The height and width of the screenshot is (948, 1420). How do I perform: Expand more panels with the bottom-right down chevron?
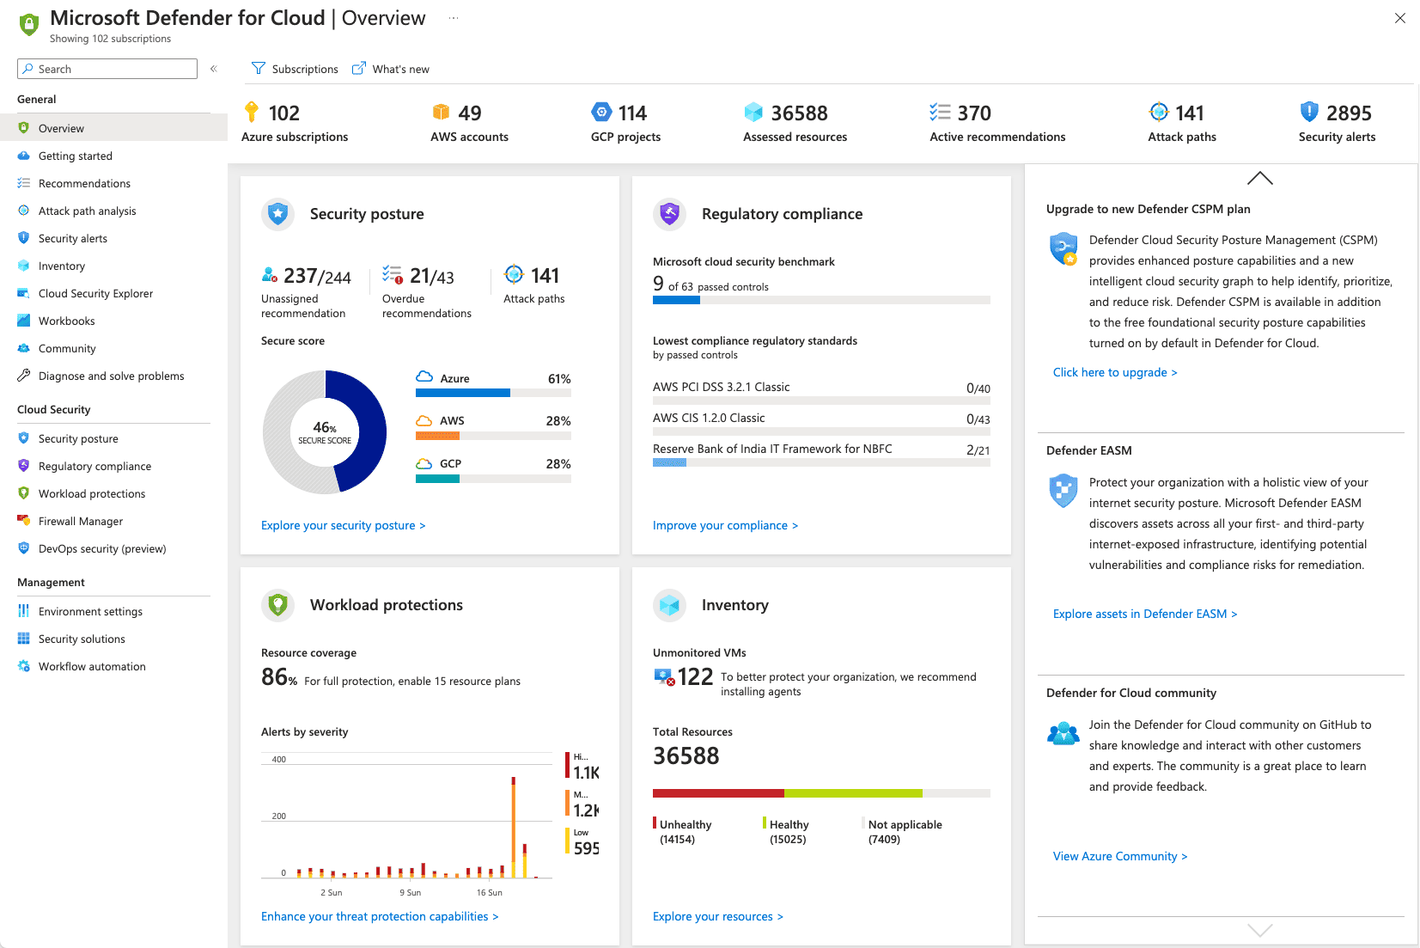pos(1259,930)
